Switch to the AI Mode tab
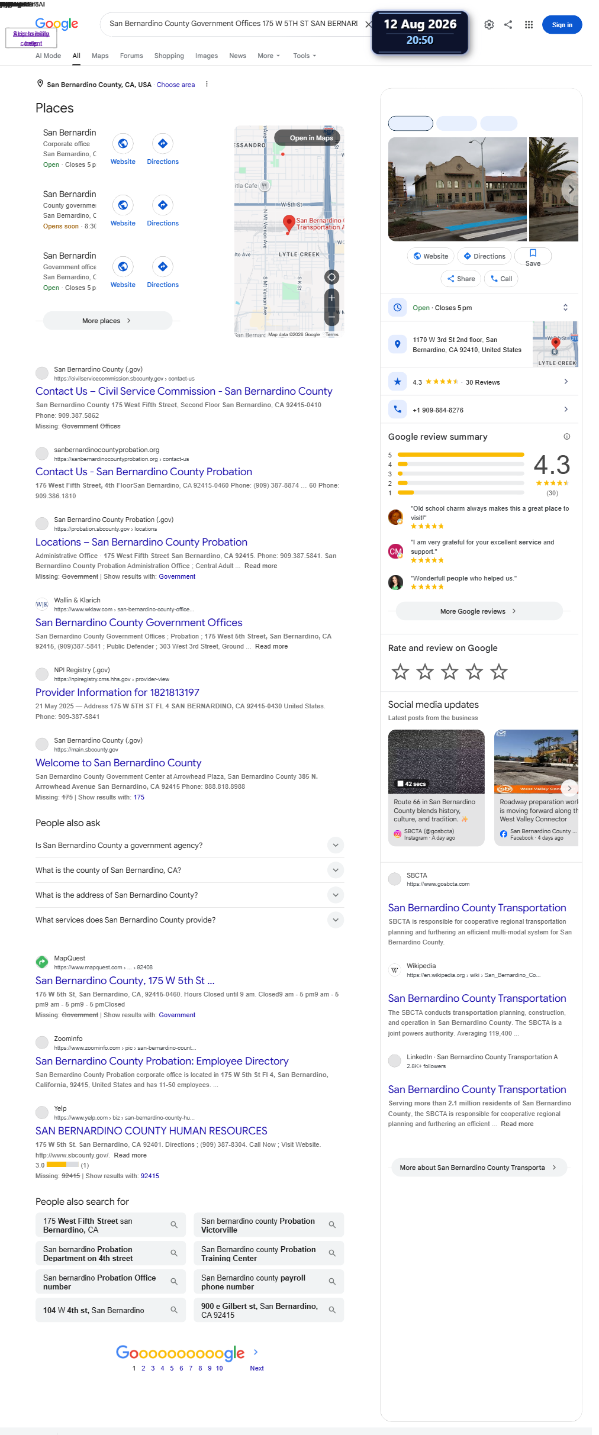This screenshot has width=599, height=1435. pos(48,56)
